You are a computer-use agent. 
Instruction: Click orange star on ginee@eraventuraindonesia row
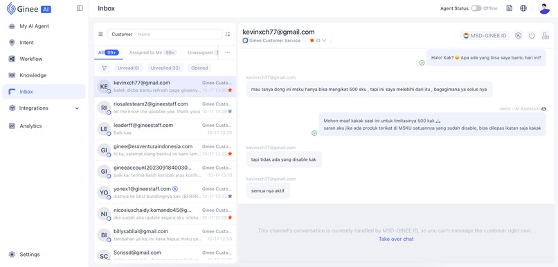(230, 154)
